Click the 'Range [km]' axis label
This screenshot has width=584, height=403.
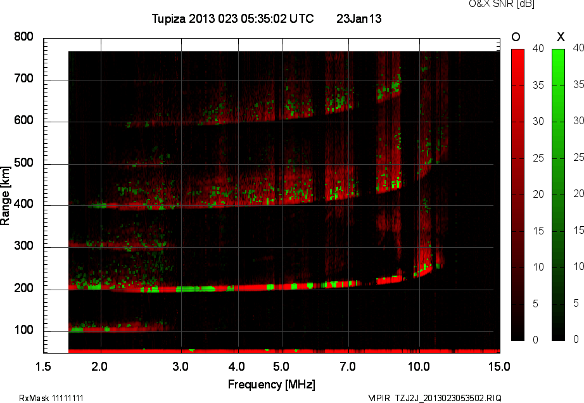[x=5, y=196]
